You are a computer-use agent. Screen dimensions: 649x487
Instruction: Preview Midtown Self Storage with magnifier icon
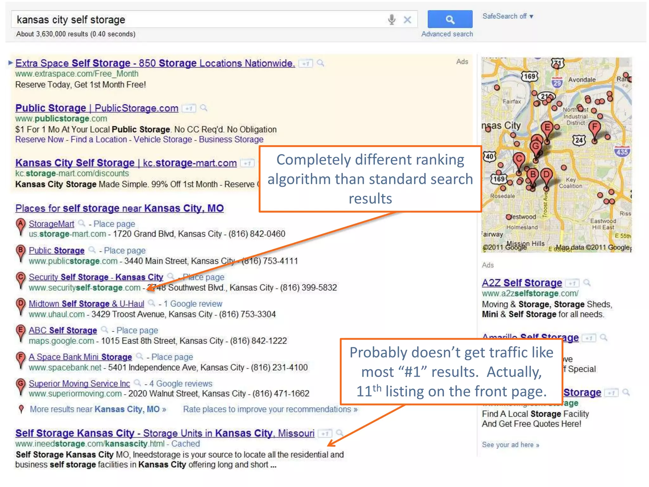click(152, 303)
